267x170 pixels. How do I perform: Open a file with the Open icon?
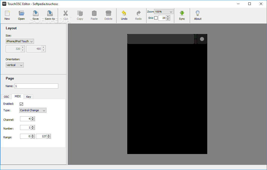click(x=21, y=13)
